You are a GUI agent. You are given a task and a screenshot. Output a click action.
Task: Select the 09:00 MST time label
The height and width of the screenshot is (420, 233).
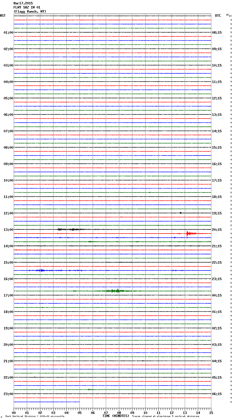[8, 164]
